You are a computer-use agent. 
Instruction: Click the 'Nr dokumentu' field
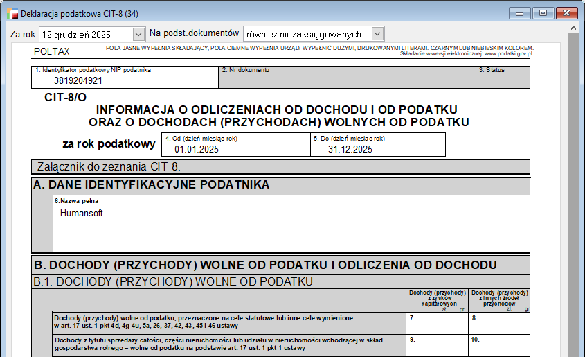click(x=343, y=77)
